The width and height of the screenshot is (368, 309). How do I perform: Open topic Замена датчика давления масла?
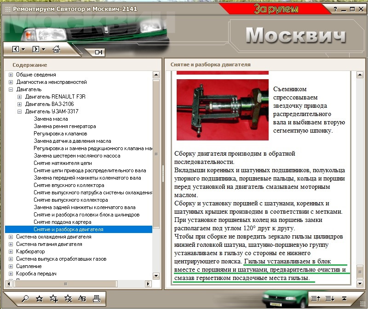(72, 141)
